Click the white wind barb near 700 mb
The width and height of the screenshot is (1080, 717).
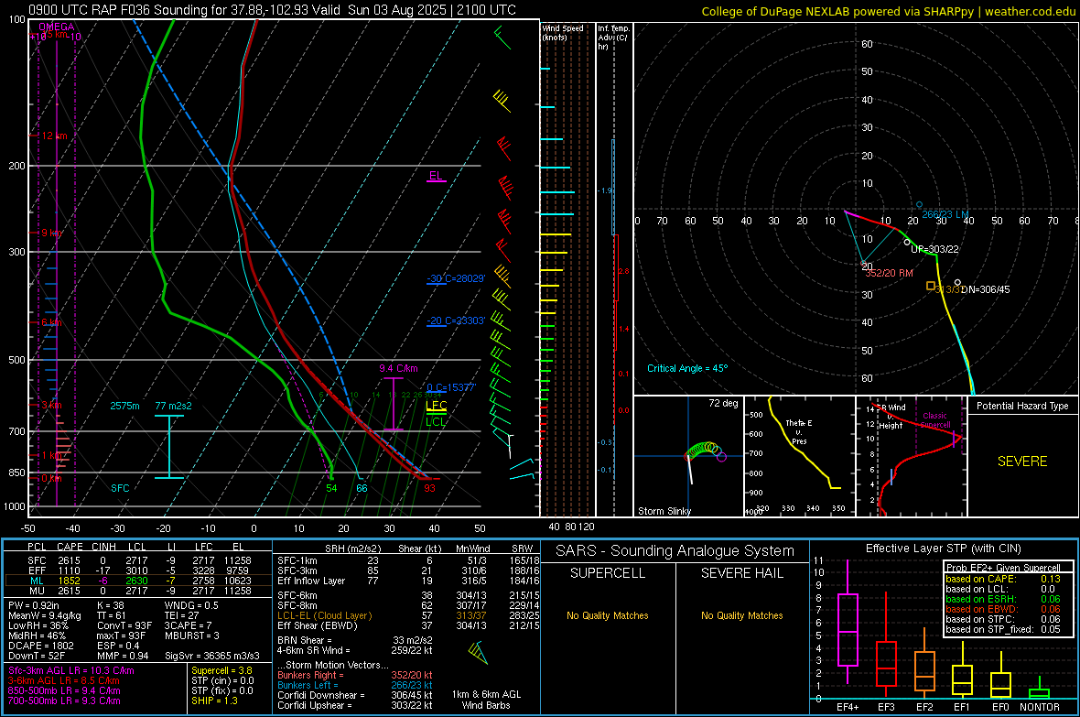pos(510,446)
